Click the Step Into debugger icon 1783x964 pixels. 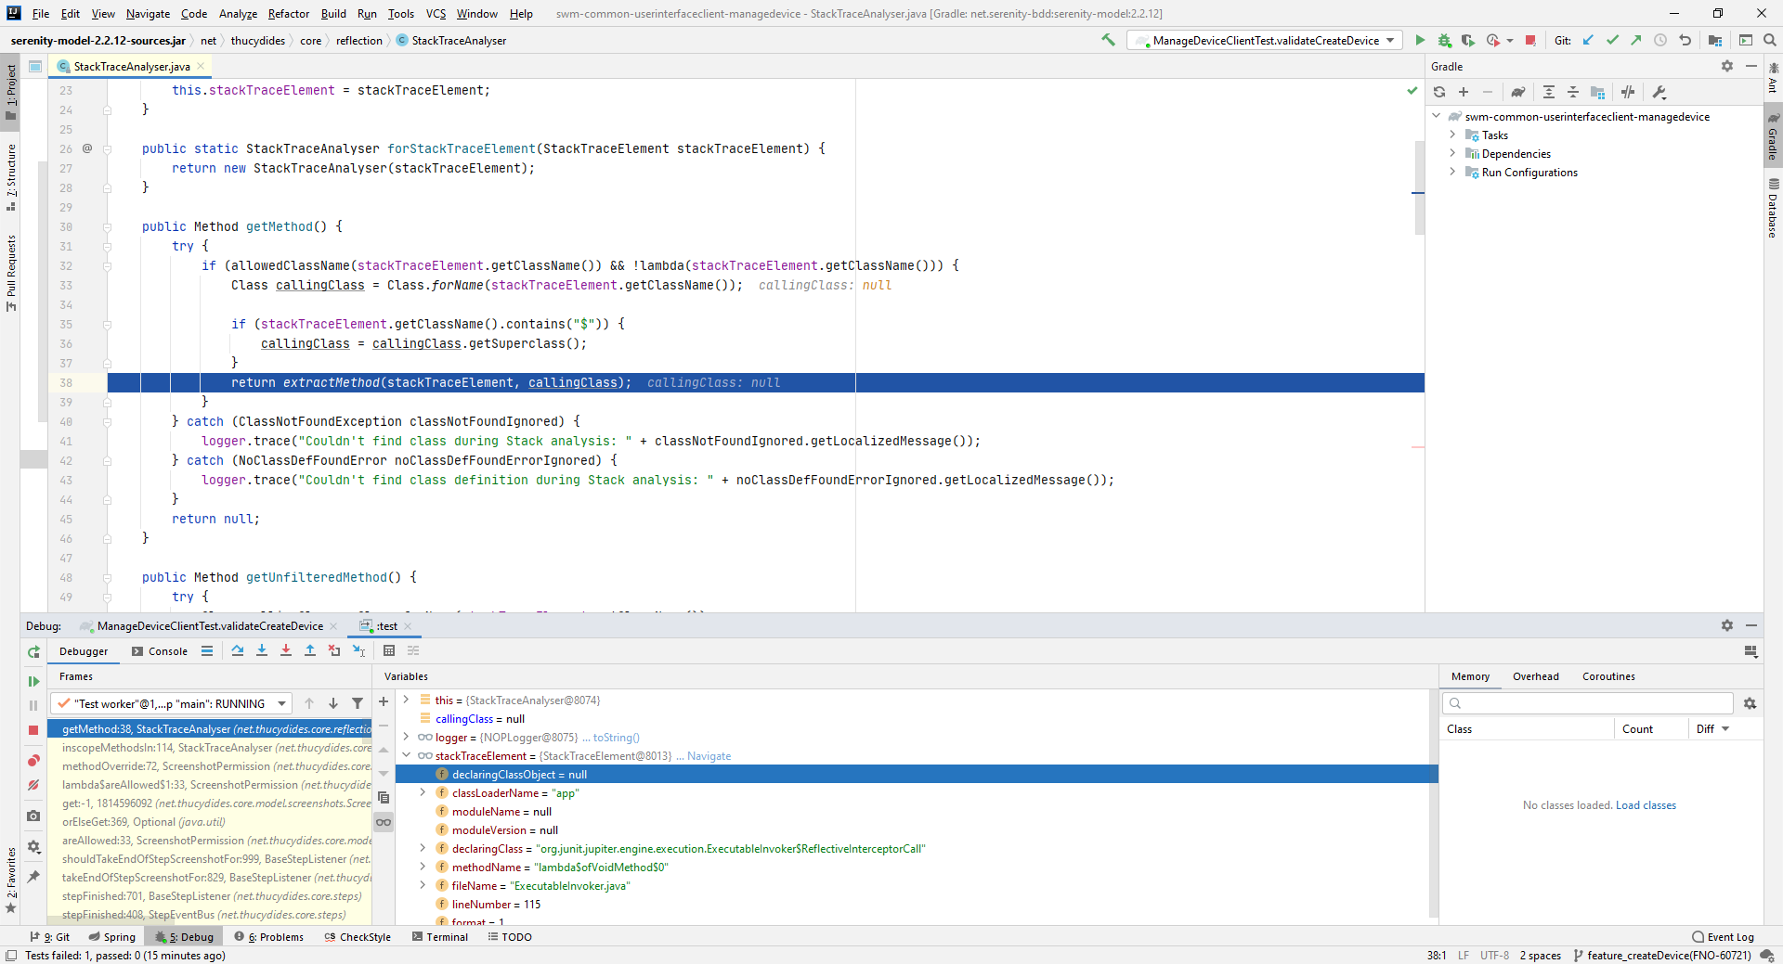pos(262,650)
